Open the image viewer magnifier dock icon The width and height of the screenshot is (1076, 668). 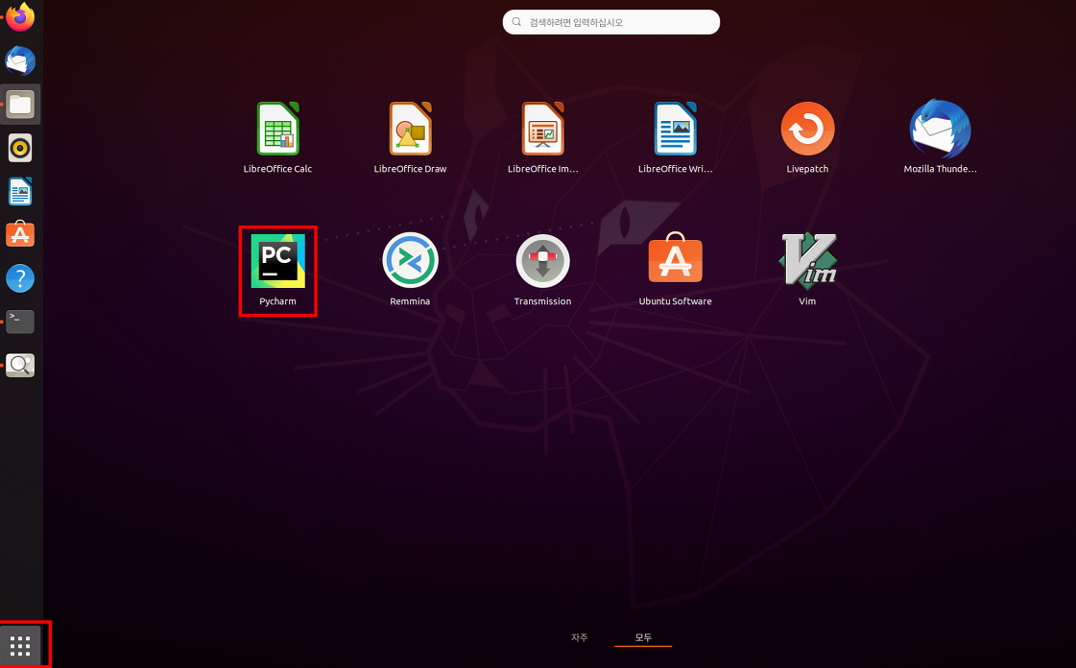[20, 365]
